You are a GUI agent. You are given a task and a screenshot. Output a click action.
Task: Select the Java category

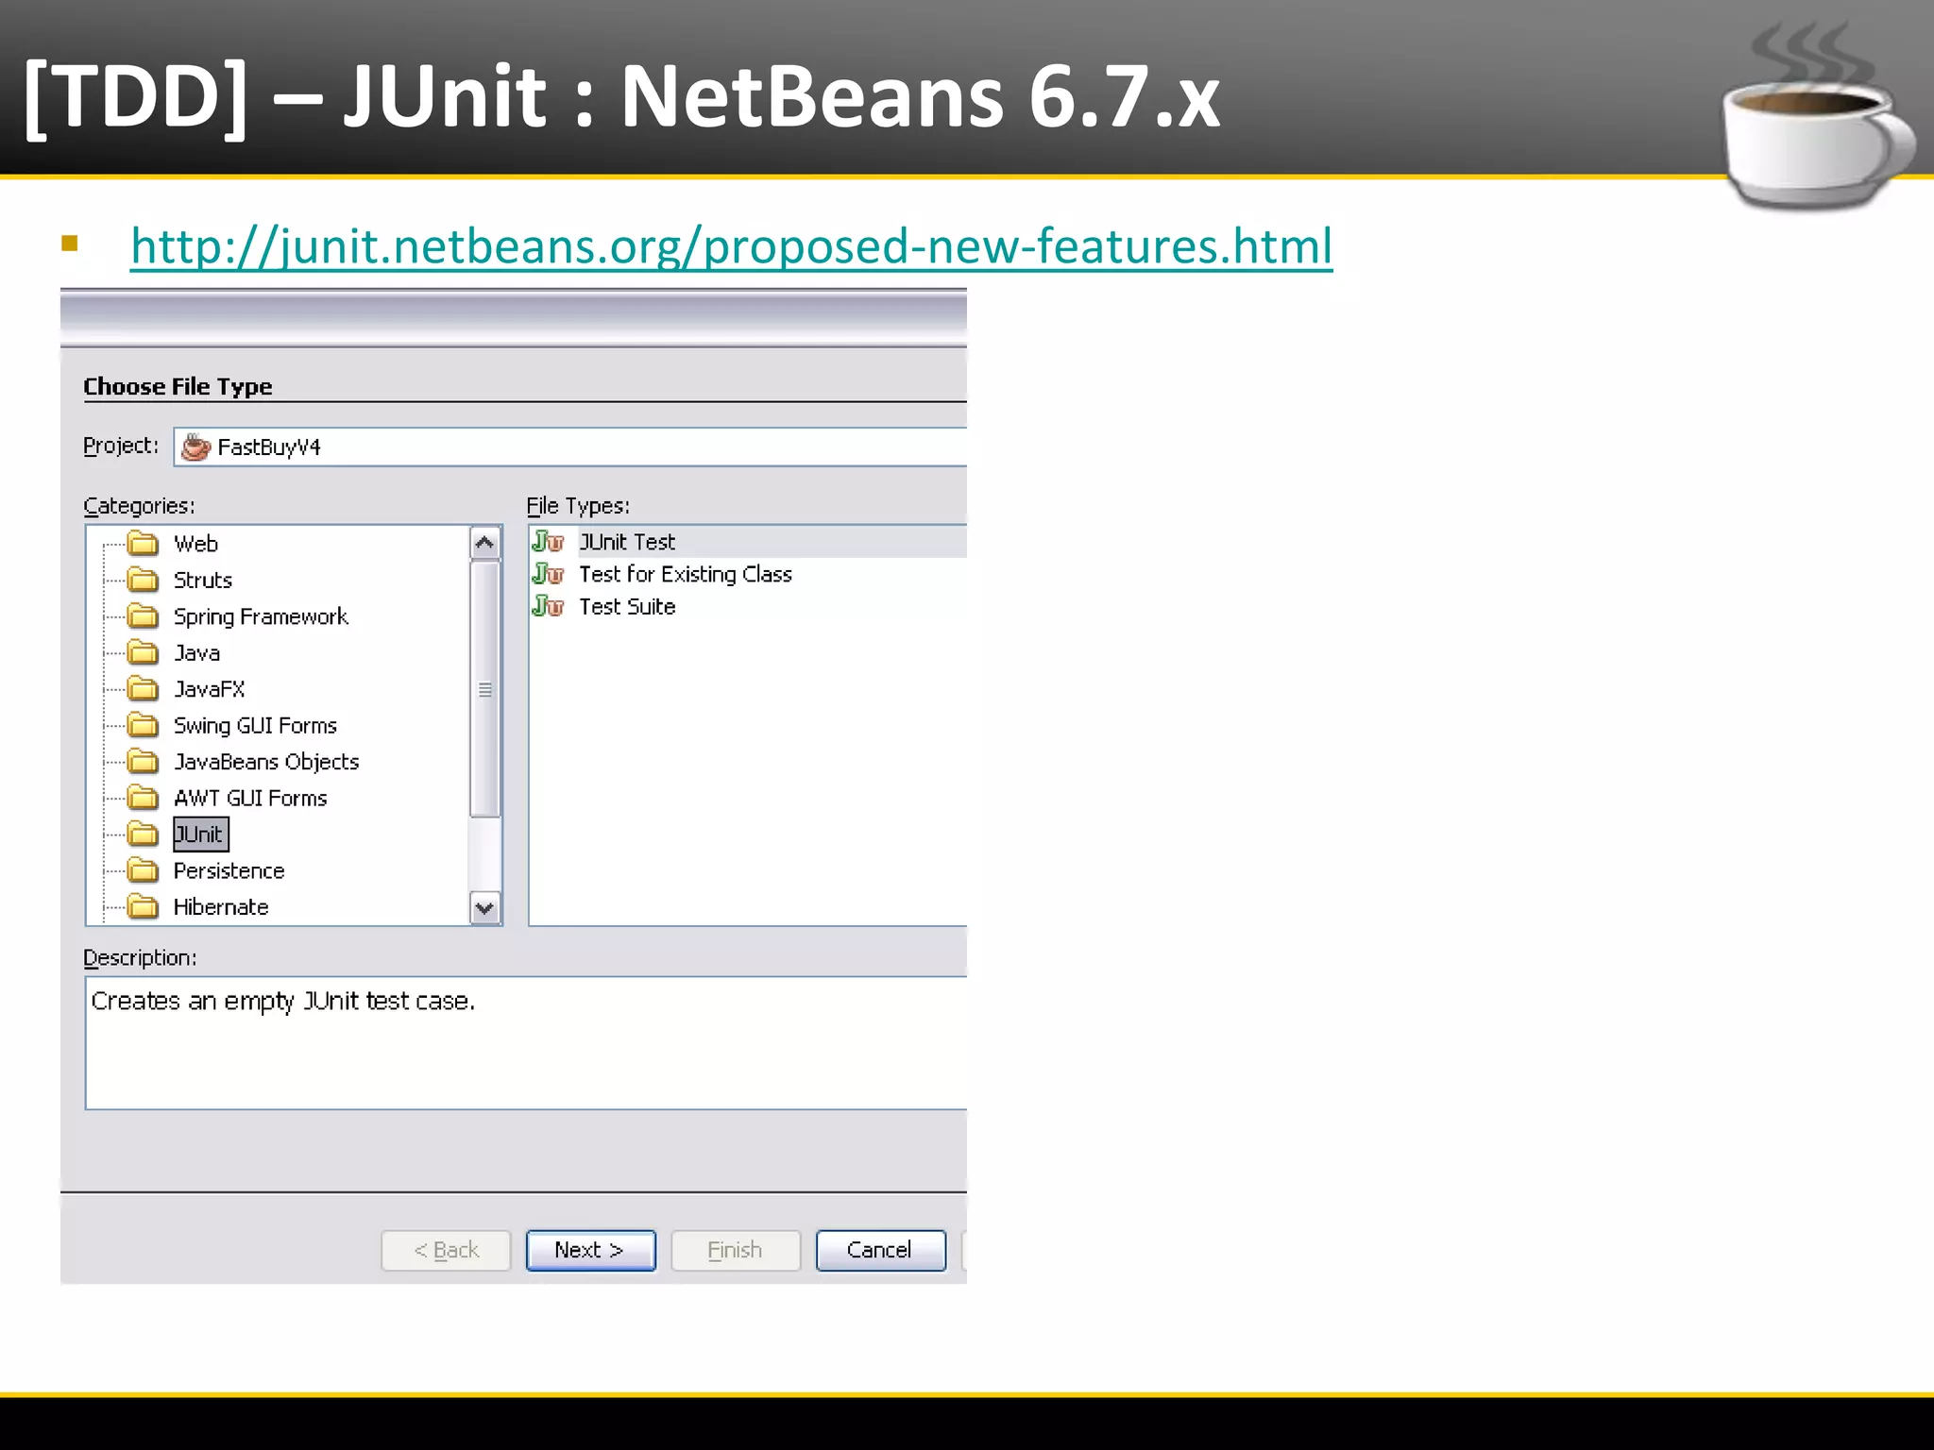196,652
